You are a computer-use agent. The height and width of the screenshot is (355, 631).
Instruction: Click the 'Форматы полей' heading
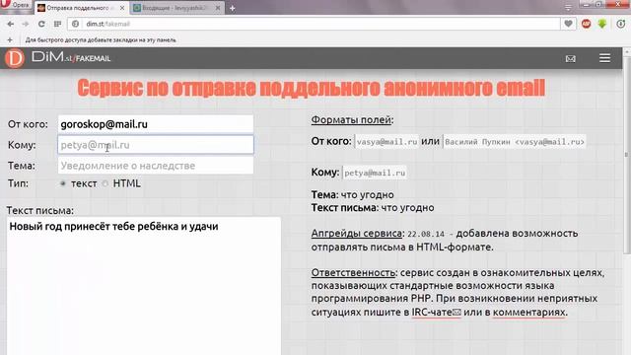click(x=351, y=120)
